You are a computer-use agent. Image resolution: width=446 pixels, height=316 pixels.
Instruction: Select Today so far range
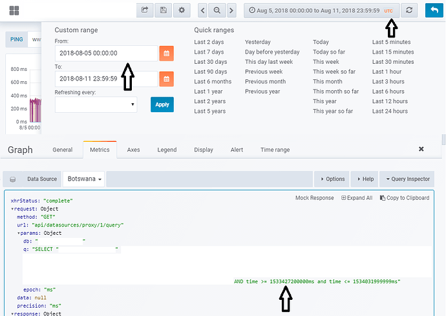click(329, 52)
